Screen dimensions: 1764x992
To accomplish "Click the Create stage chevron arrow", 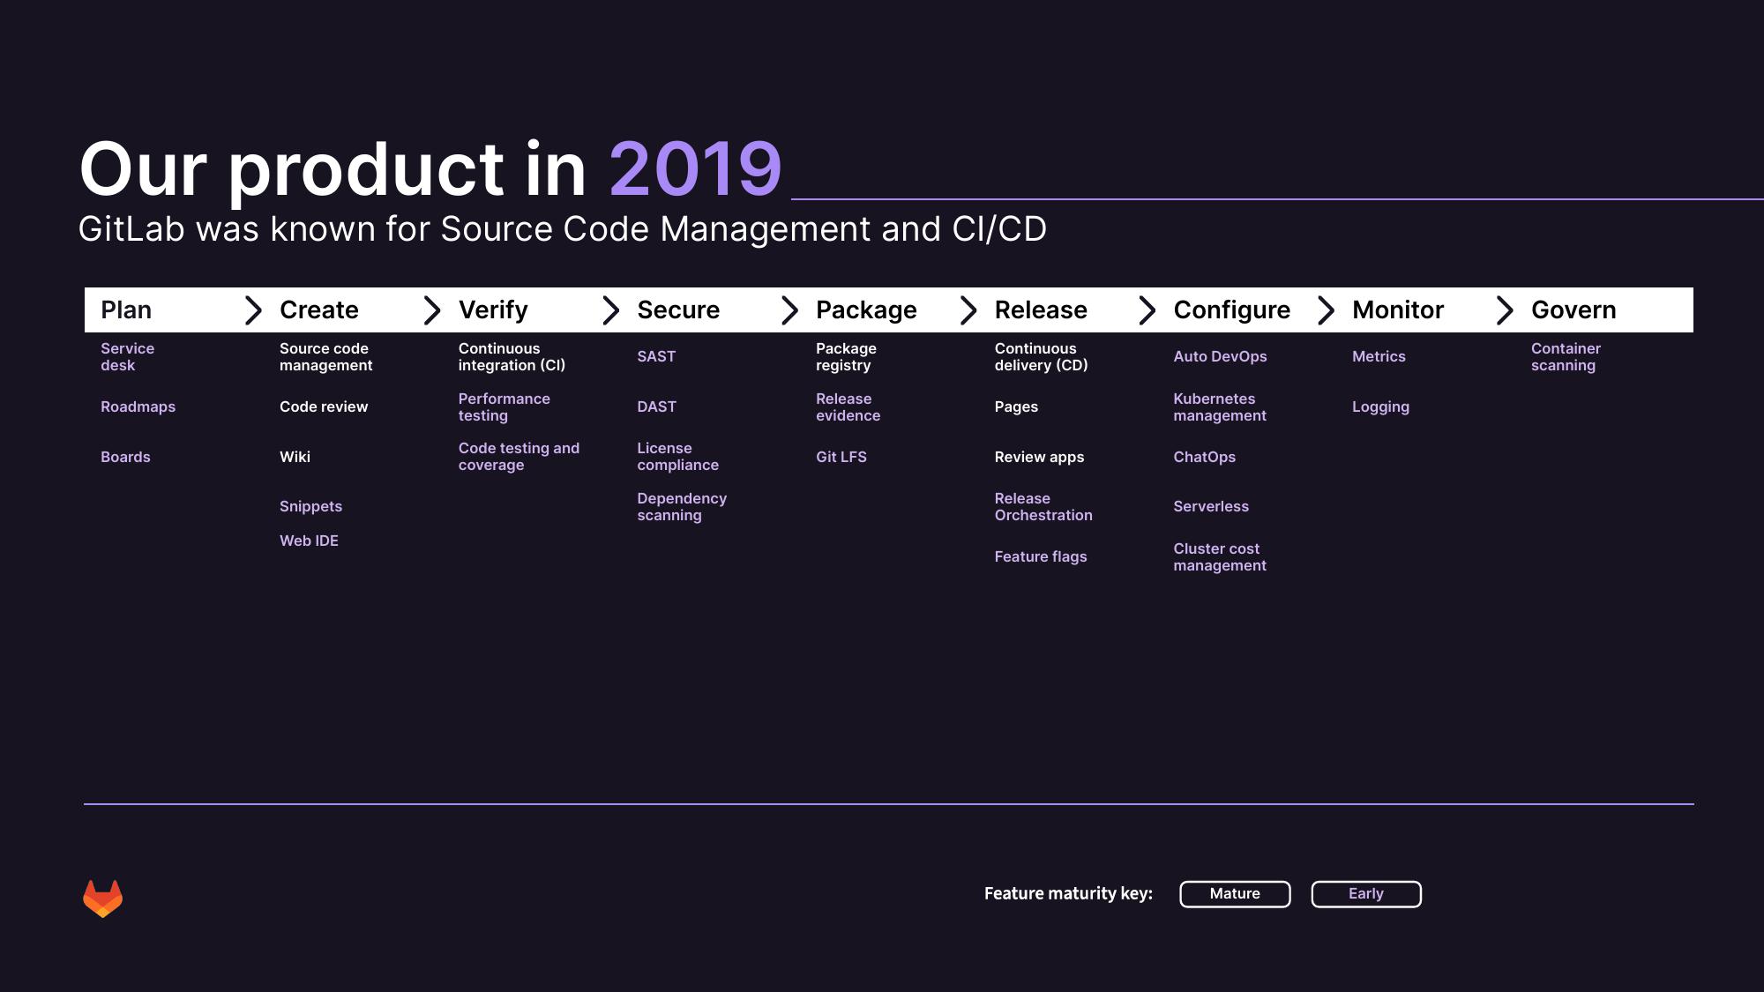I will (252, 309).
